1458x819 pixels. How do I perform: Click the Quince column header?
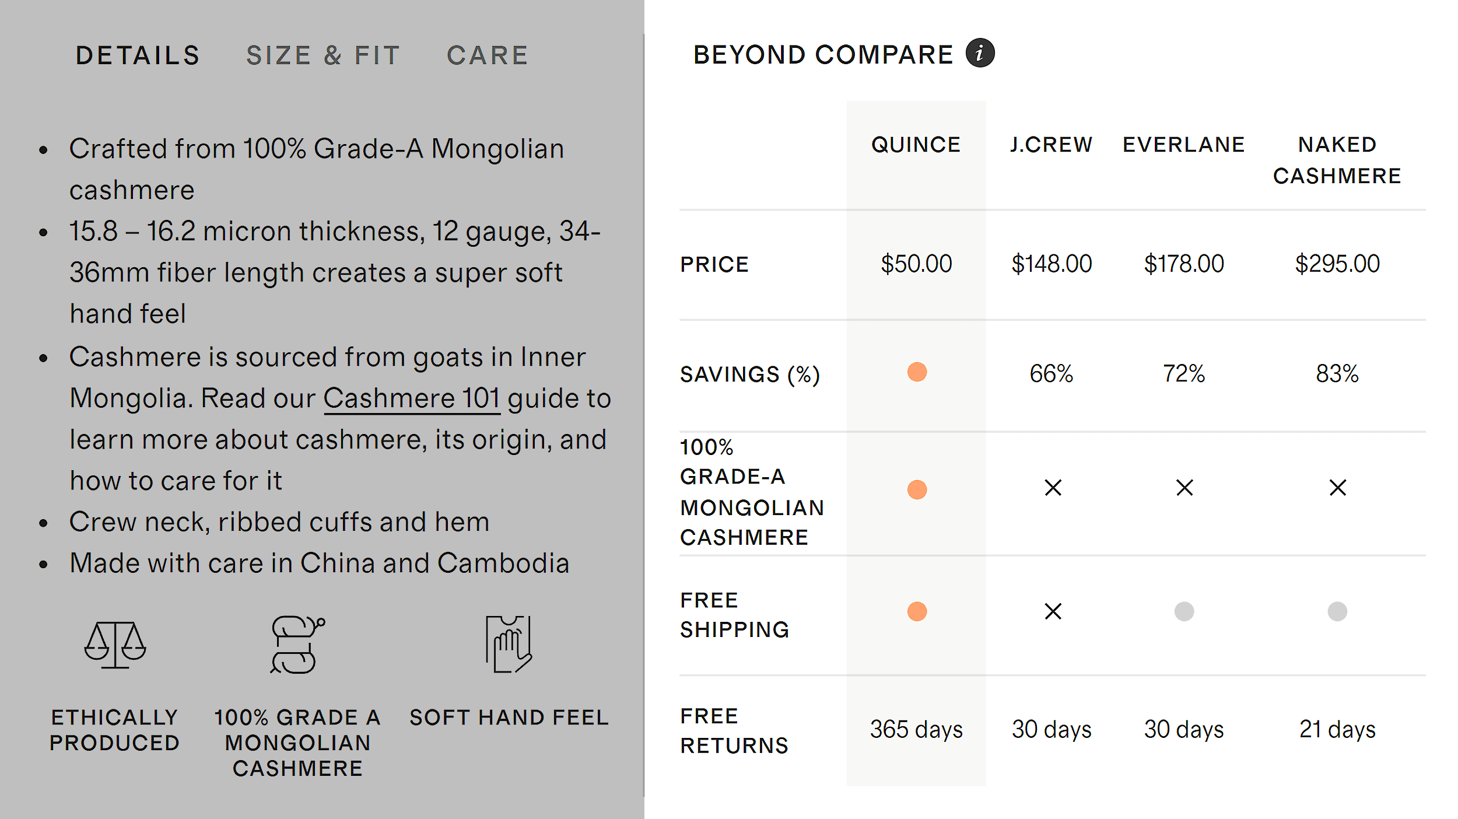(x=916, y=145)
